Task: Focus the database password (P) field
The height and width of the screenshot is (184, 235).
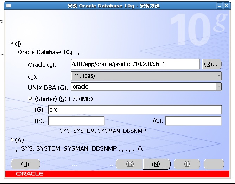Action: (x=76, y=121)
